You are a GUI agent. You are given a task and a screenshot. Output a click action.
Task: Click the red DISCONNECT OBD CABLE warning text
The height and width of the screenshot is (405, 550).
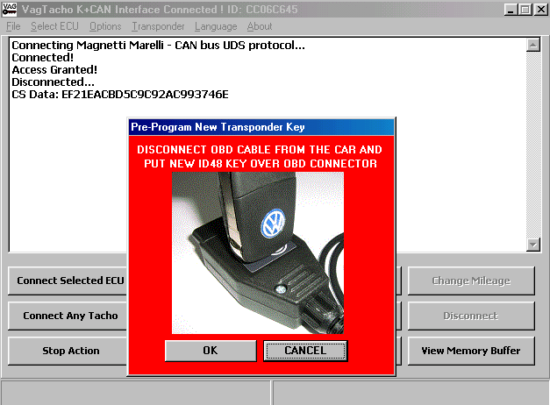point(260,156)
